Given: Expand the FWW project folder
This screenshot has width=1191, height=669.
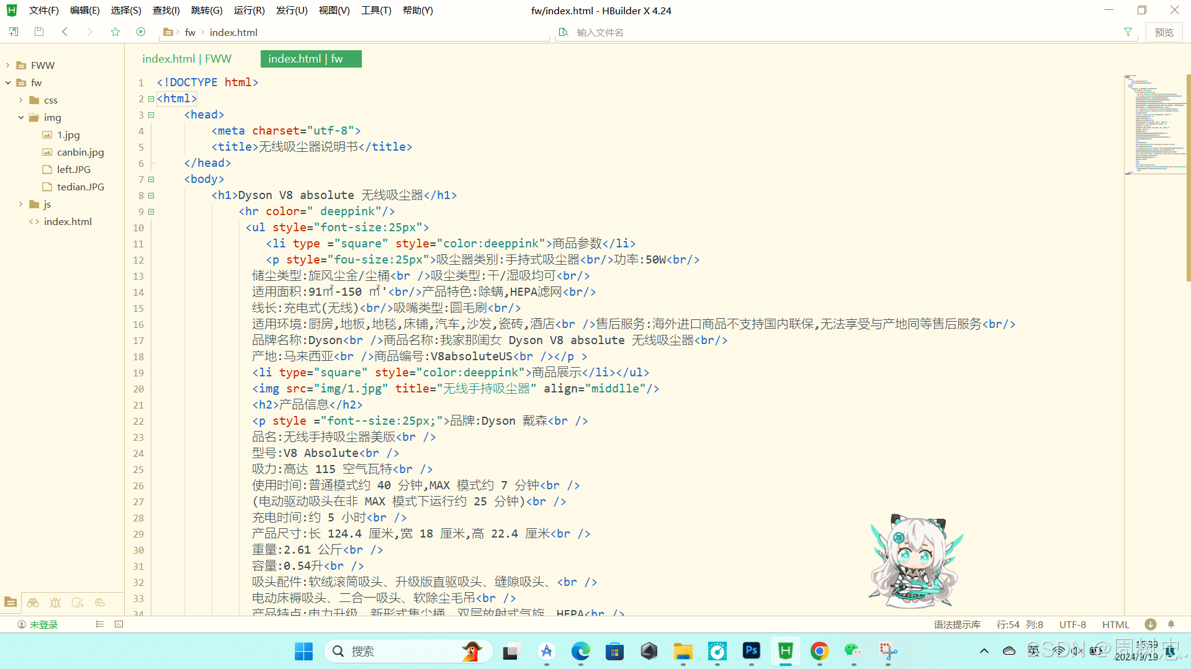Looking at the screenshot, I should coord(8,65).
